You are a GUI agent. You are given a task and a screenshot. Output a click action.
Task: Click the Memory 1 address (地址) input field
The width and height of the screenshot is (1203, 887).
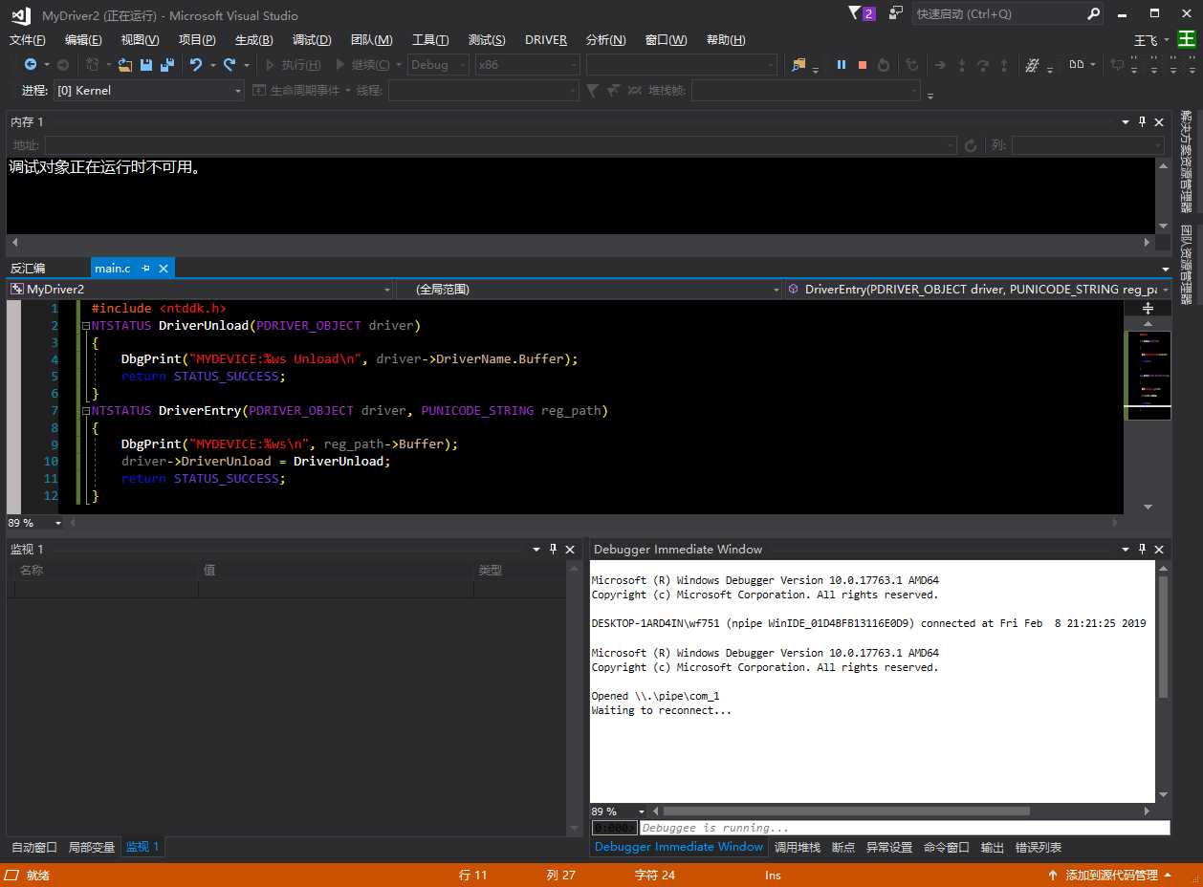500,145
